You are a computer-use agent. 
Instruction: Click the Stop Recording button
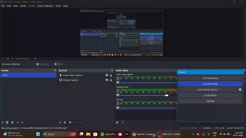(210, 84)
